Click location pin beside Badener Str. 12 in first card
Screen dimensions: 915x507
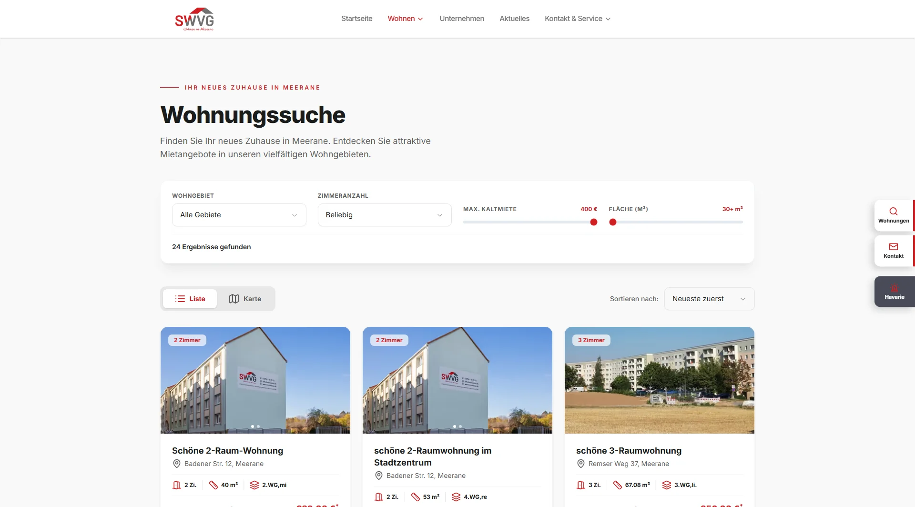coord(177,464)
